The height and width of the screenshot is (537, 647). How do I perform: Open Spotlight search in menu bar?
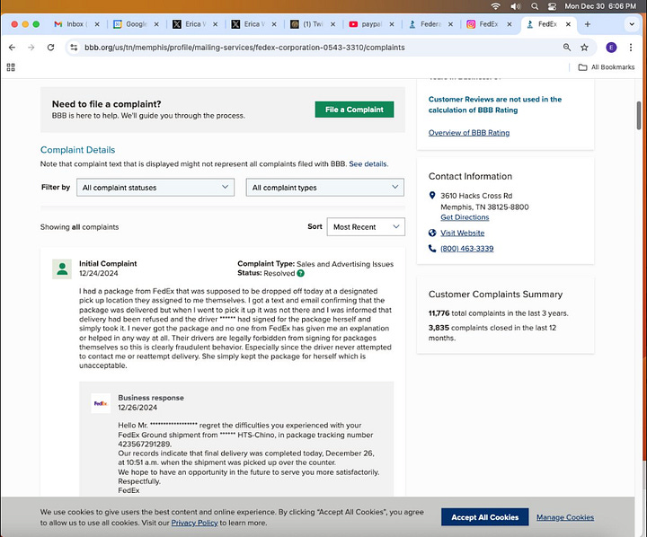[535, 6]
